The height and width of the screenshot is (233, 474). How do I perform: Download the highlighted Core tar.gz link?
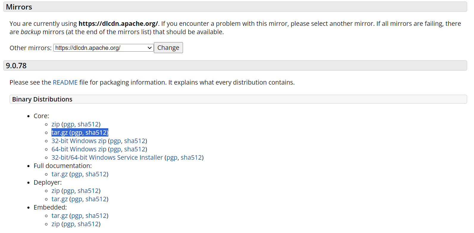pos(60,133)
